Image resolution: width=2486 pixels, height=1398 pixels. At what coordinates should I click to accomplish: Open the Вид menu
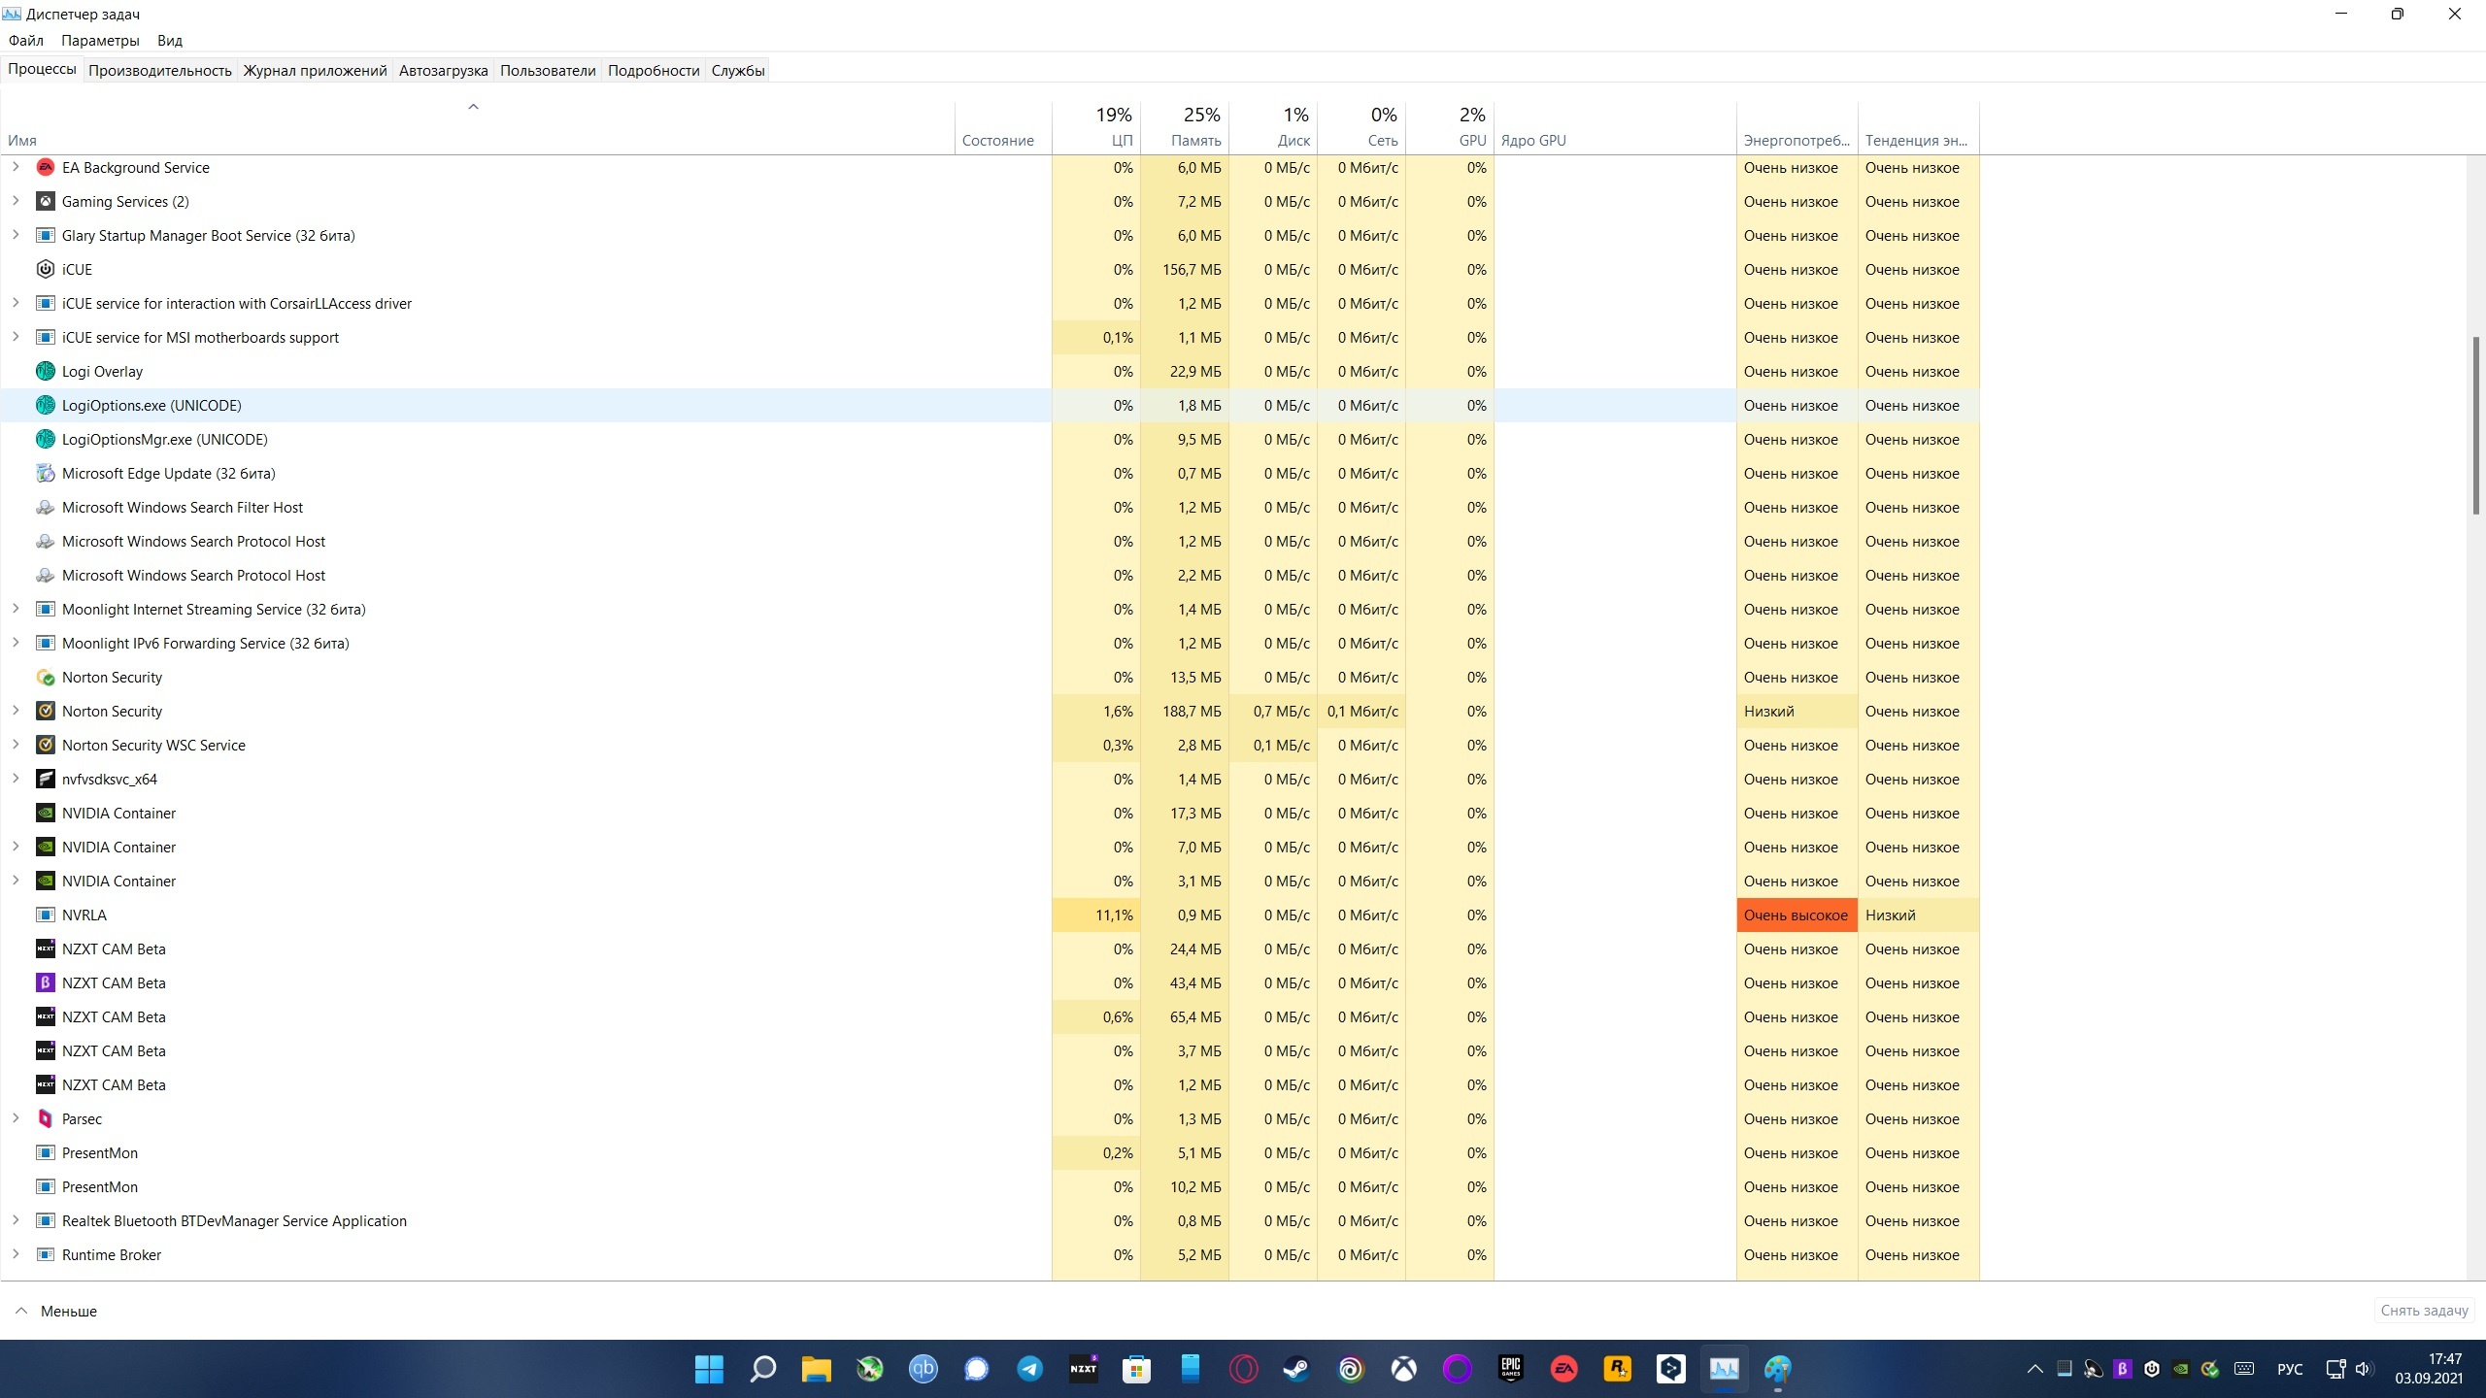pyautogui.click(x=170, y=41)
